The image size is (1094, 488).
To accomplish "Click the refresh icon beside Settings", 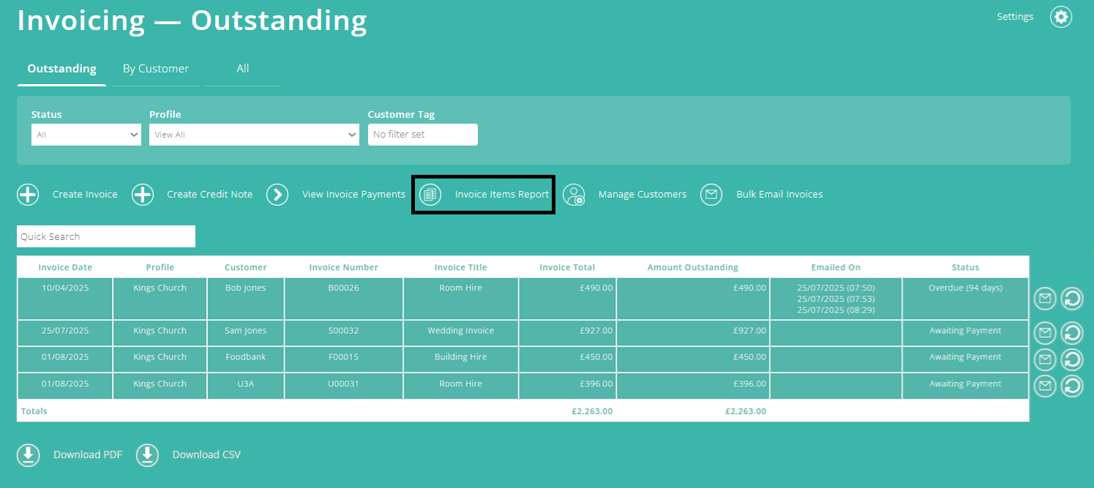I will (x=1061, y=16).
